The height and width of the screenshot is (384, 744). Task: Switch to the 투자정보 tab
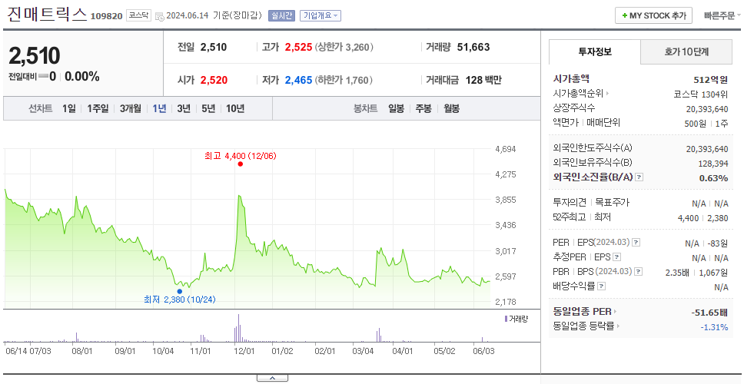[595, 52]
